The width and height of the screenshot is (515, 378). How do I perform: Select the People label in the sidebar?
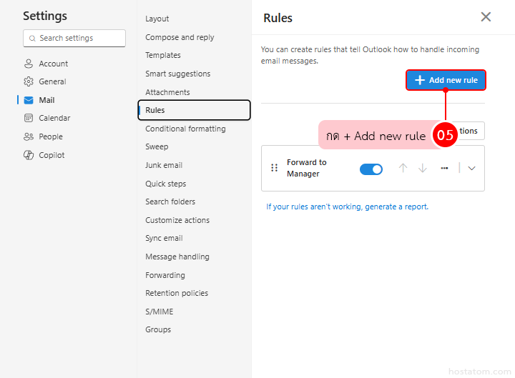pyautogui.click(x=51, y=136)
